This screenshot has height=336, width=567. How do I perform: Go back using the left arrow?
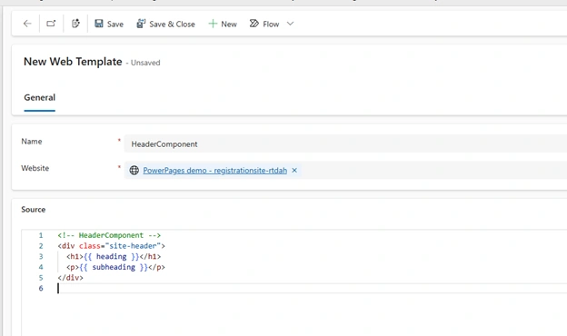27,24
